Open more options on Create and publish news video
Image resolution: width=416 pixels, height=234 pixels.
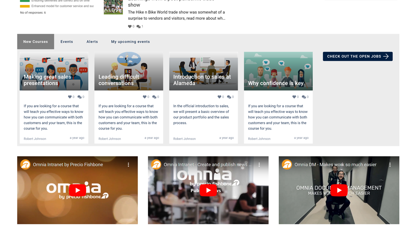(259, 165)
